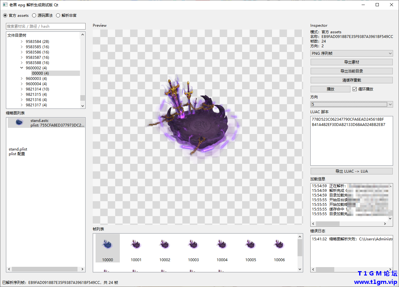Select frame thumbnail 10006
Screen dimensions: 399x287
[279, 248]
